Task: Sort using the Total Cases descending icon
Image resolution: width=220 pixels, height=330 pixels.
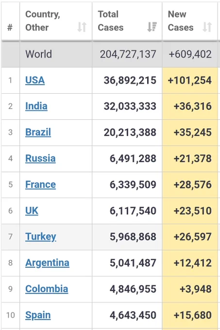Action: tap(152, 27)
